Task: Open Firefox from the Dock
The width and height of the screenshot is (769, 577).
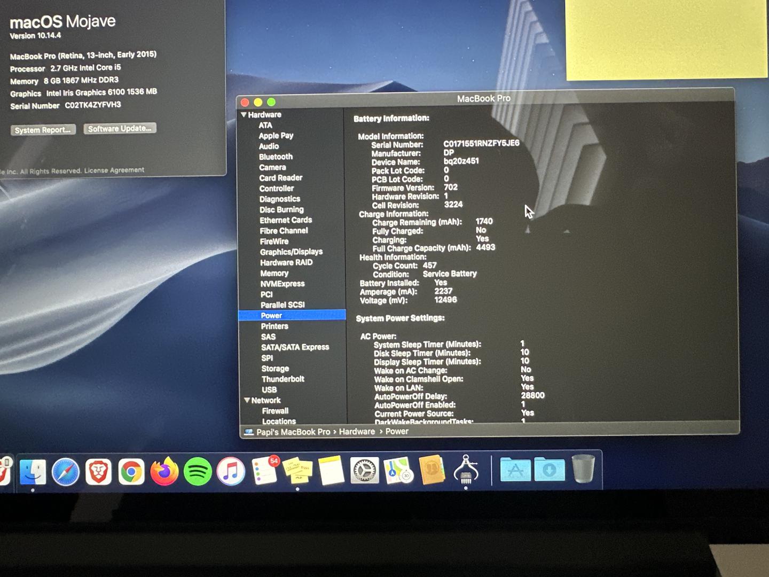Action: (x=164, y=472)
